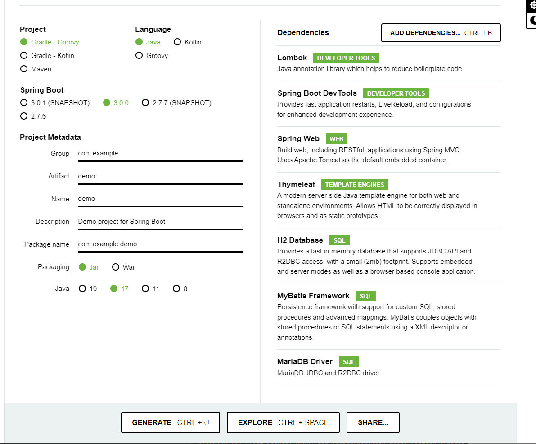Click the Project Metadata heading
Viewport: 536px width, 444px height.
click(50, 137)
